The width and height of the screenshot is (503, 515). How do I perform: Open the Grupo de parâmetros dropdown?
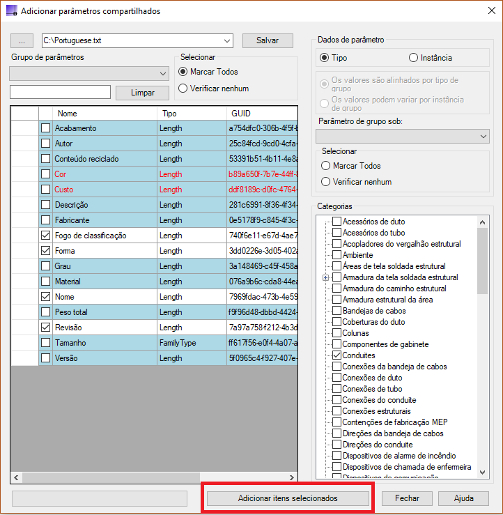point(89,74)
